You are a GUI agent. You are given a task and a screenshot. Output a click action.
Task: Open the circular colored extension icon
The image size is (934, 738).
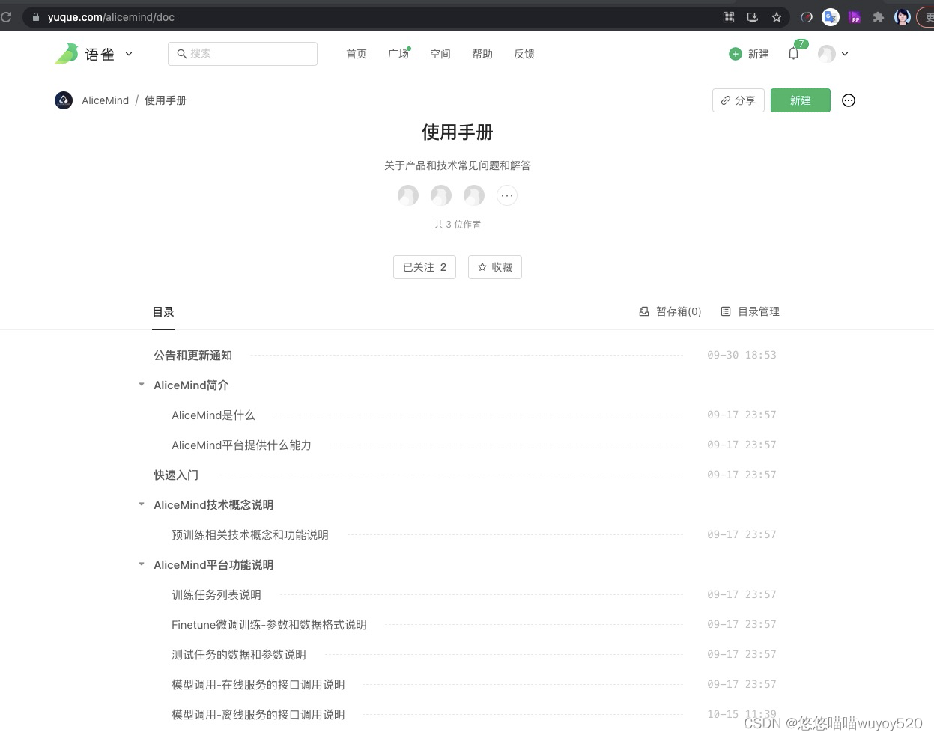click(807, 17)
